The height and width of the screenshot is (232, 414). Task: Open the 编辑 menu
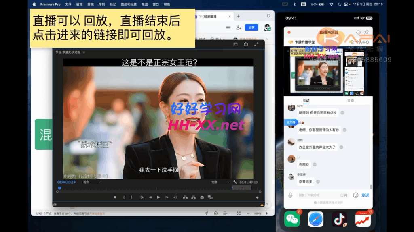coord(79,4)
